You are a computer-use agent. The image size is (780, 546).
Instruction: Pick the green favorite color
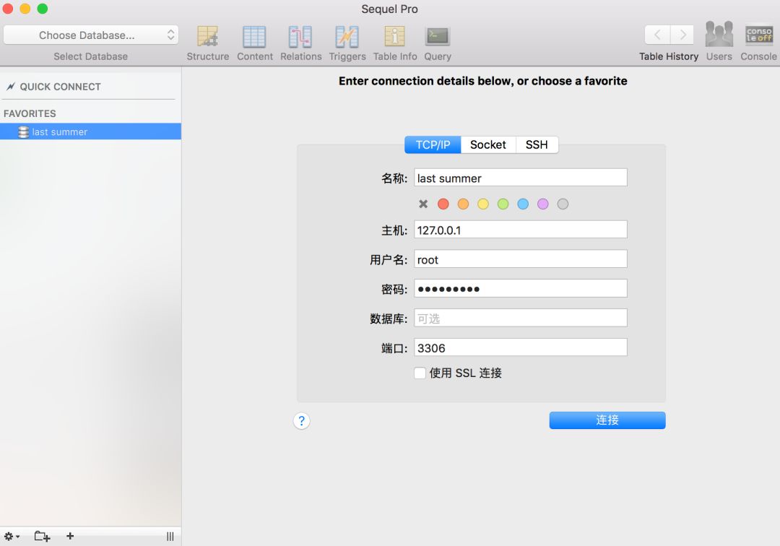pos(503,204)
